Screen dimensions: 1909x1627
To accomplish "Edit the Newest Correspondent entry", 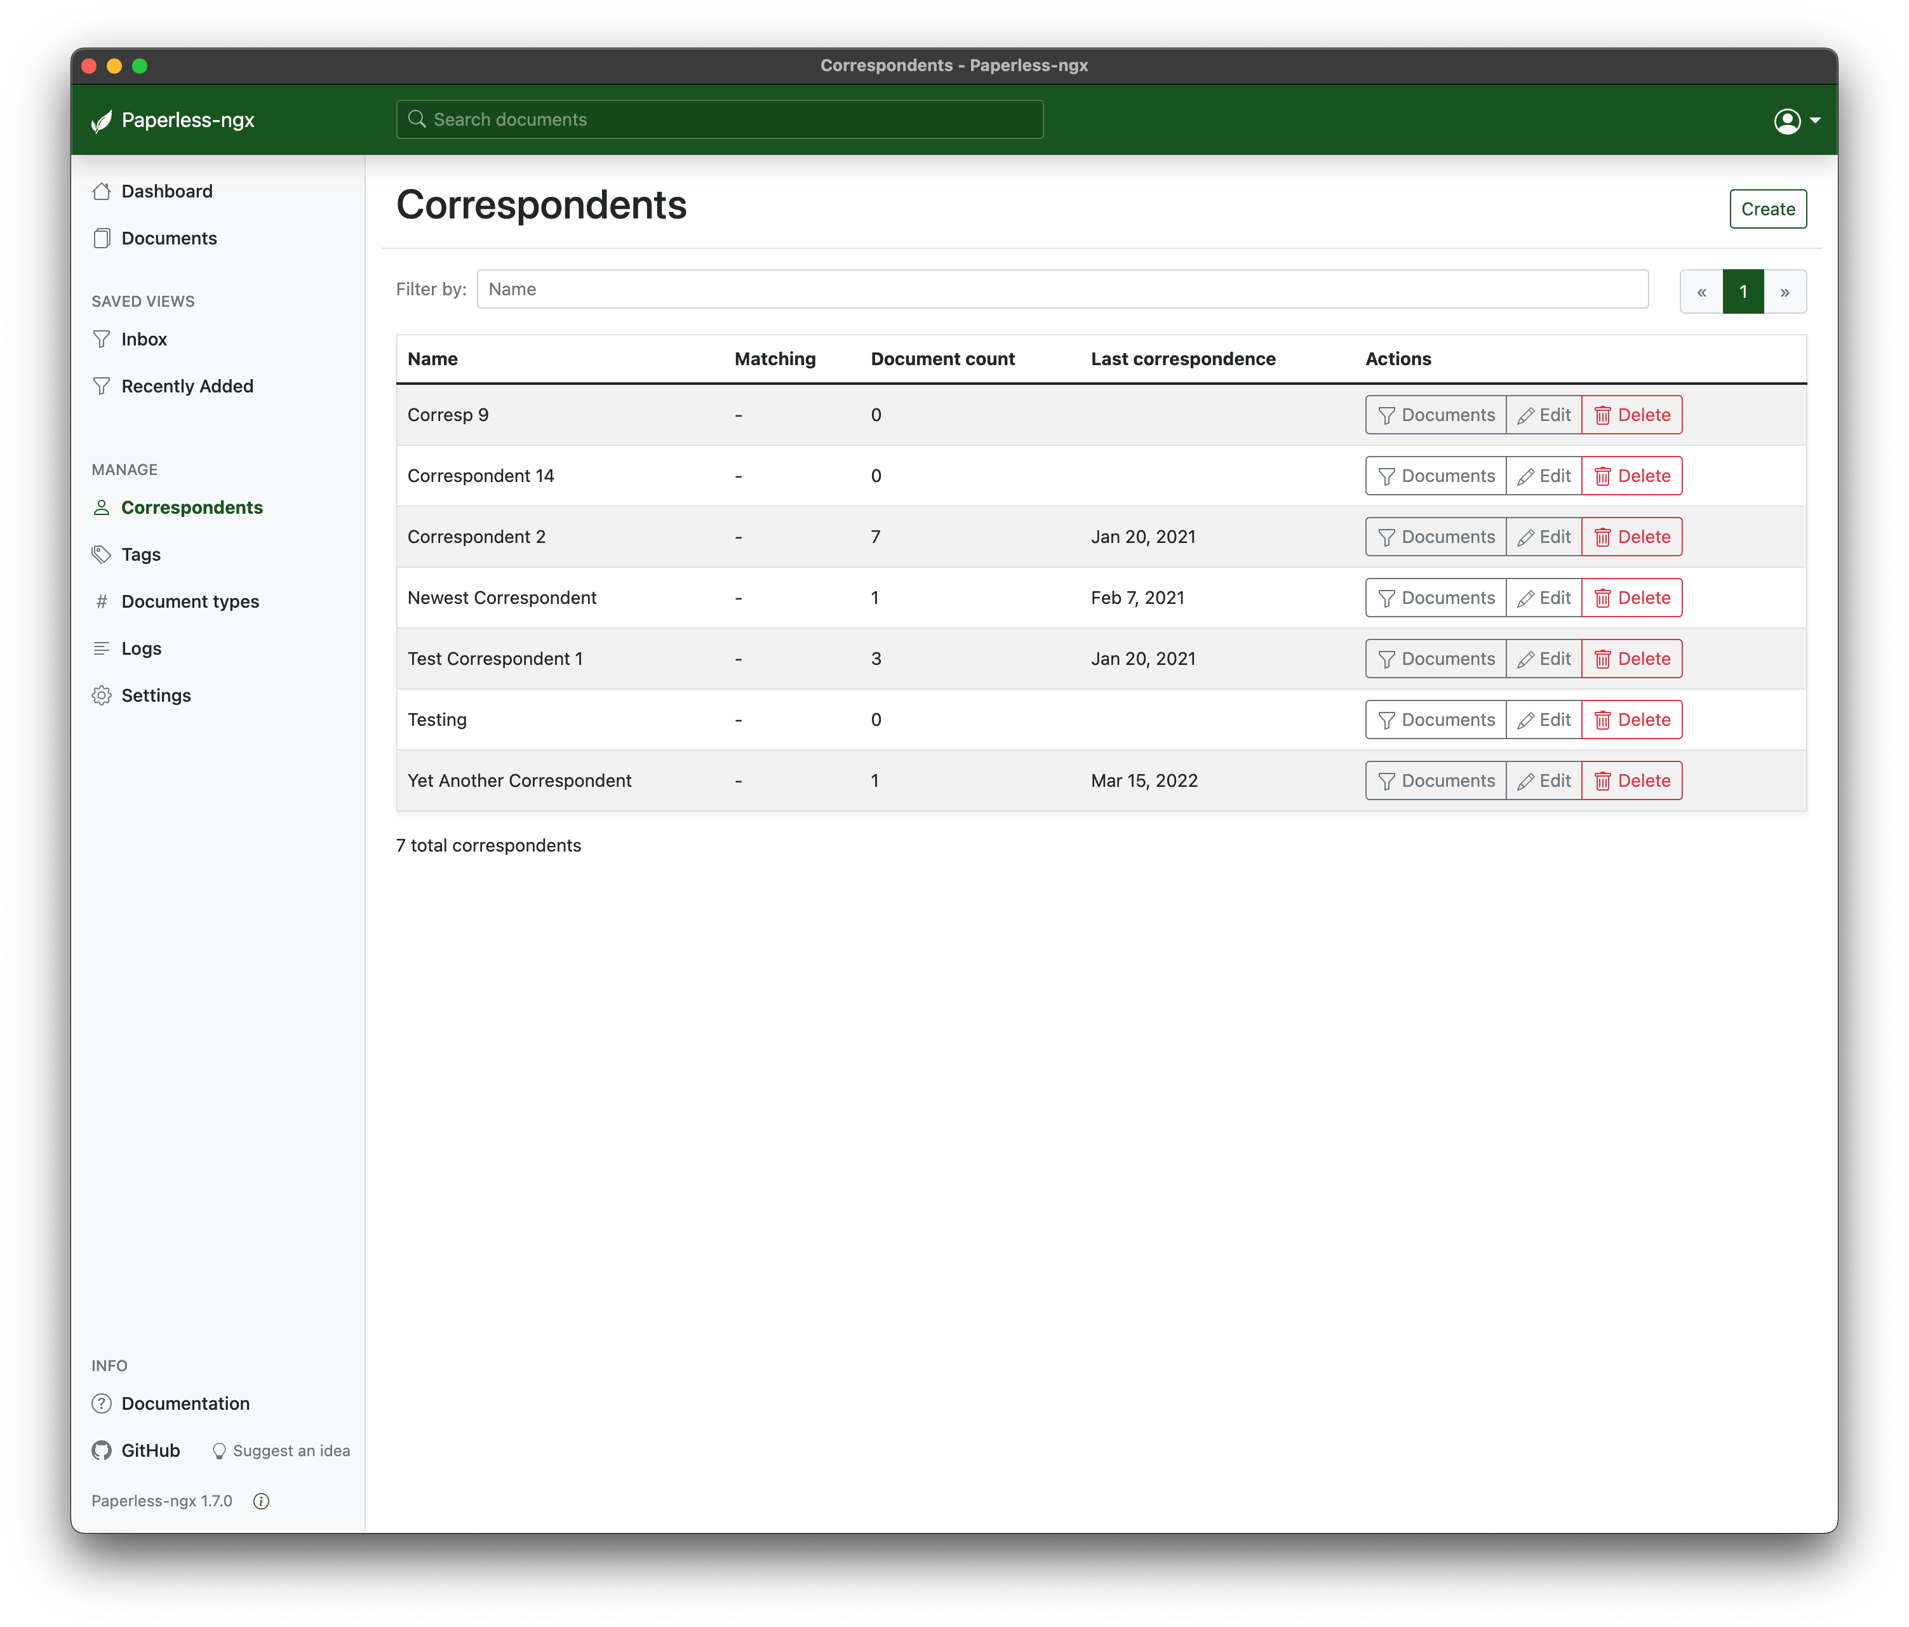I will (x=1543, y=598).
